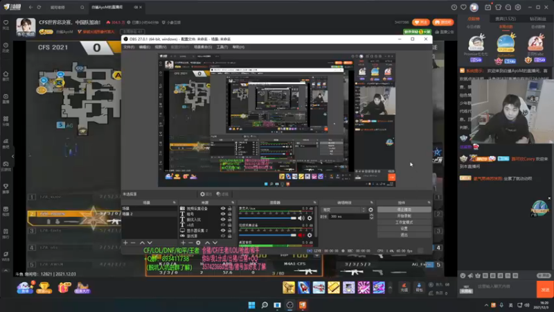Undock the scene transitions panel header icon

(371, 202)
